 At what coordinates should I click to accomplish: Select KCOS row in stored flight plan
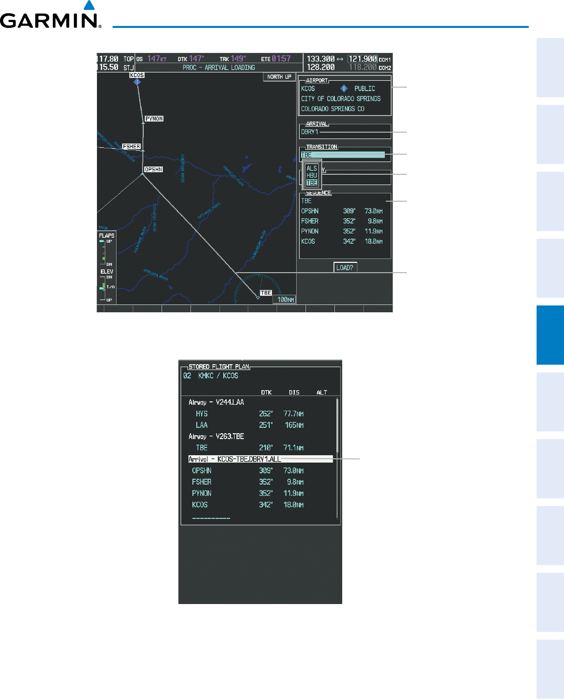click(x=247, y=505)
